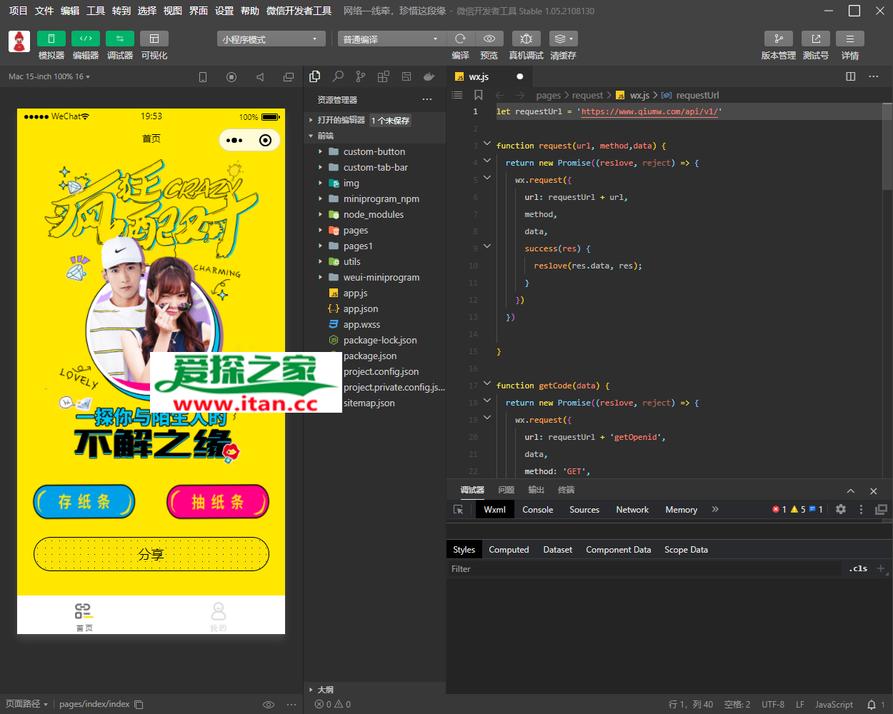Screen dimensions: 893x714
Task: Open the 视图 menu
Action: pos(173,11)
